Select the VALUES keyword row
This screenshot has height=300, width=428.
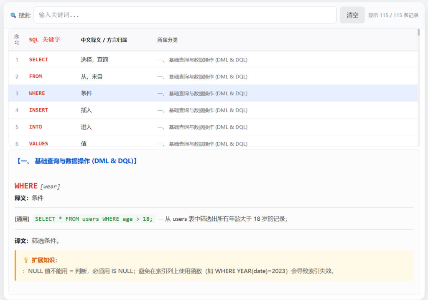213,141
